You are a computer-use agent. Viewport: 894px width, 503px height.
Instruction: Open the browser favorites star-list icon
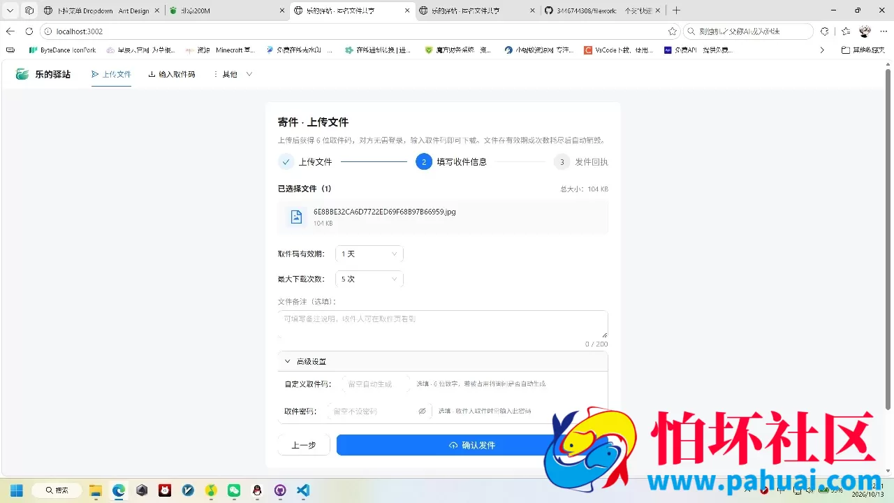[845, 31]
